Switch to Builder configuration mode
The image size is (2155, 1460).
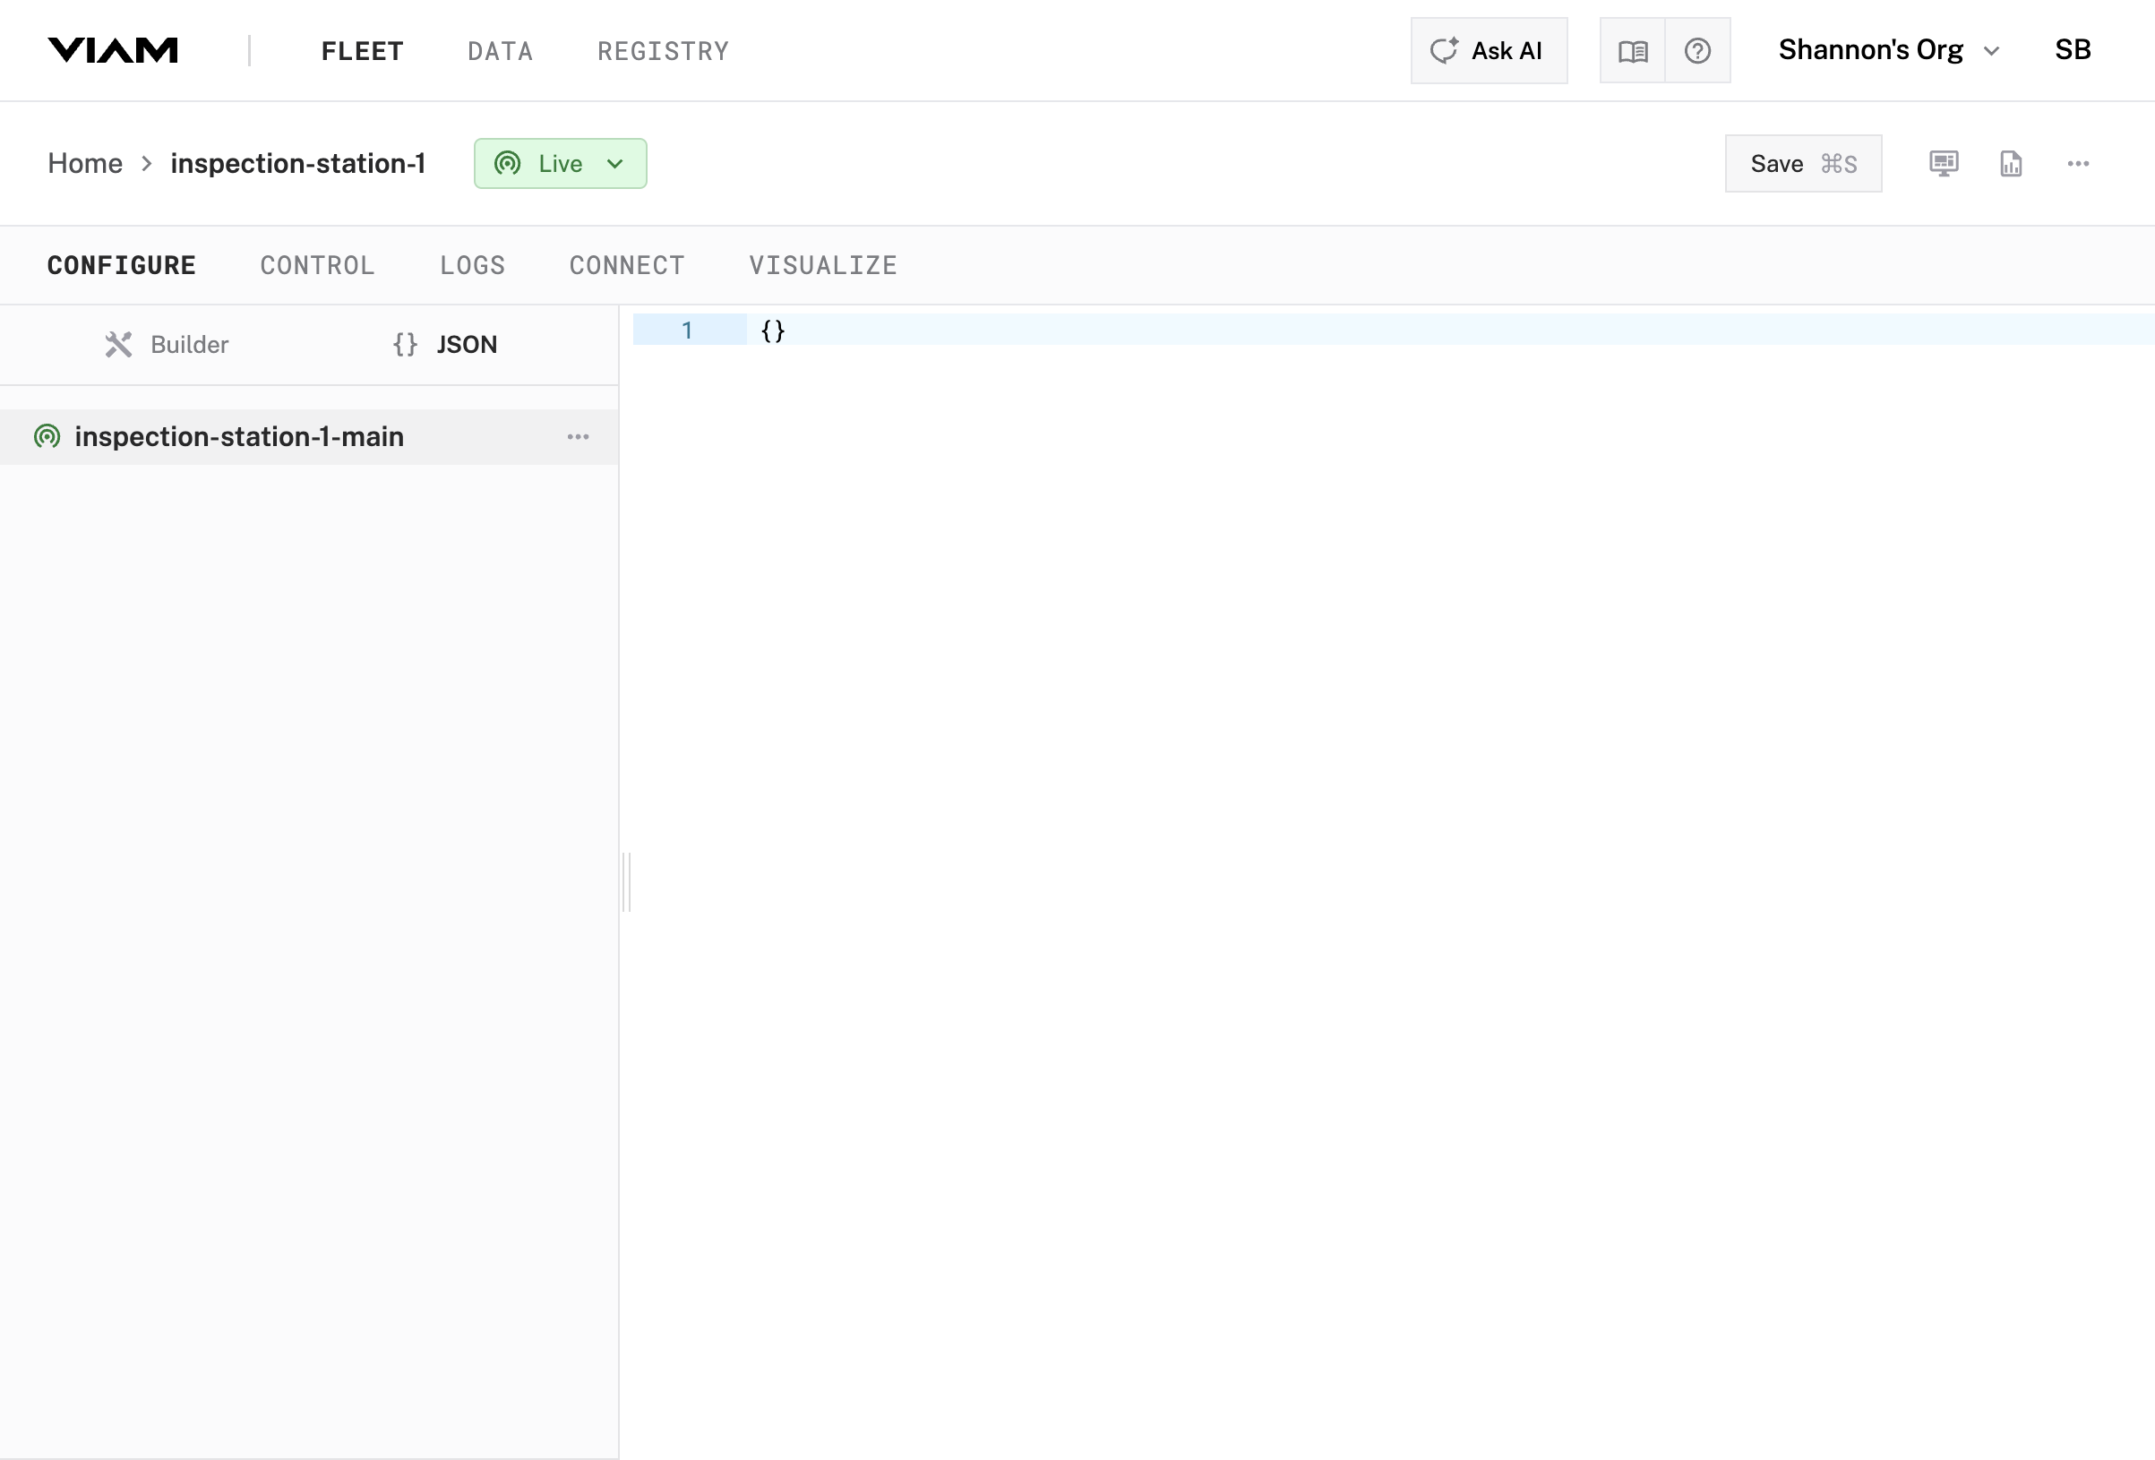tap(188, 344)
